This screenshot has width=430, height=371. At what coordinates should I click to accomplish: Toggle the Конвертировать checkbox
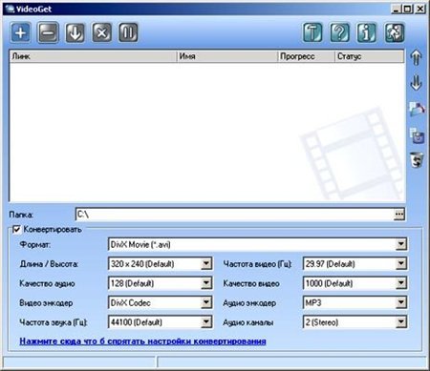[x=16, y=229]
